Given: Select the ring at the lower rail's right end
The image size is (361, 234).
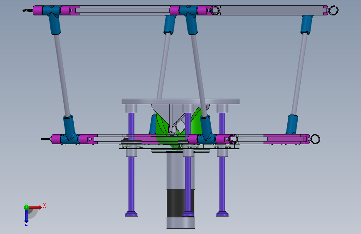Looking at the screenshot, I should coord(315,139).
